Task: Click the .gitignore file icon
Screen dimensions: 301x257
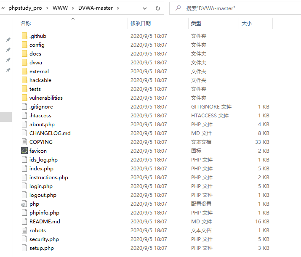Action: tap(24, 106)
